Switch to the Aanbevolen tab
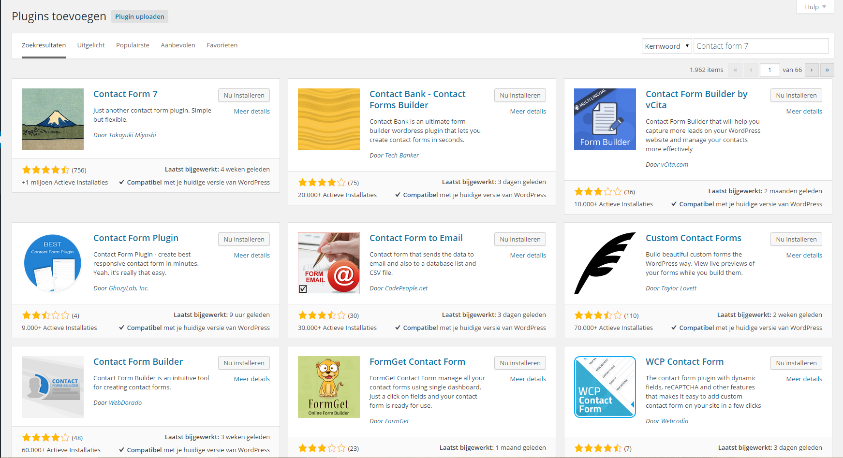843x458 pixels. [177, 45]
